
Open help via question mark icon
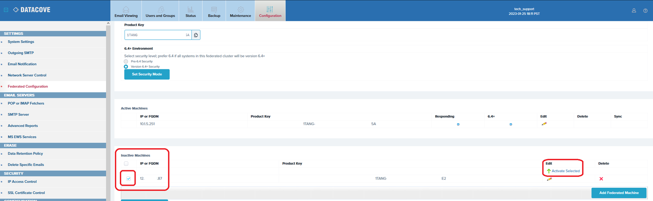(645, 11)
